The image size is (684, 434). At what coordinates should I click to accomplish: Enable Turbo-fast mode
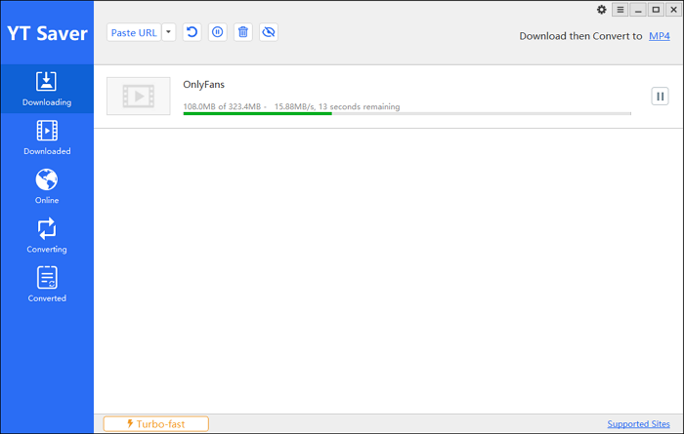coord(156,423)
